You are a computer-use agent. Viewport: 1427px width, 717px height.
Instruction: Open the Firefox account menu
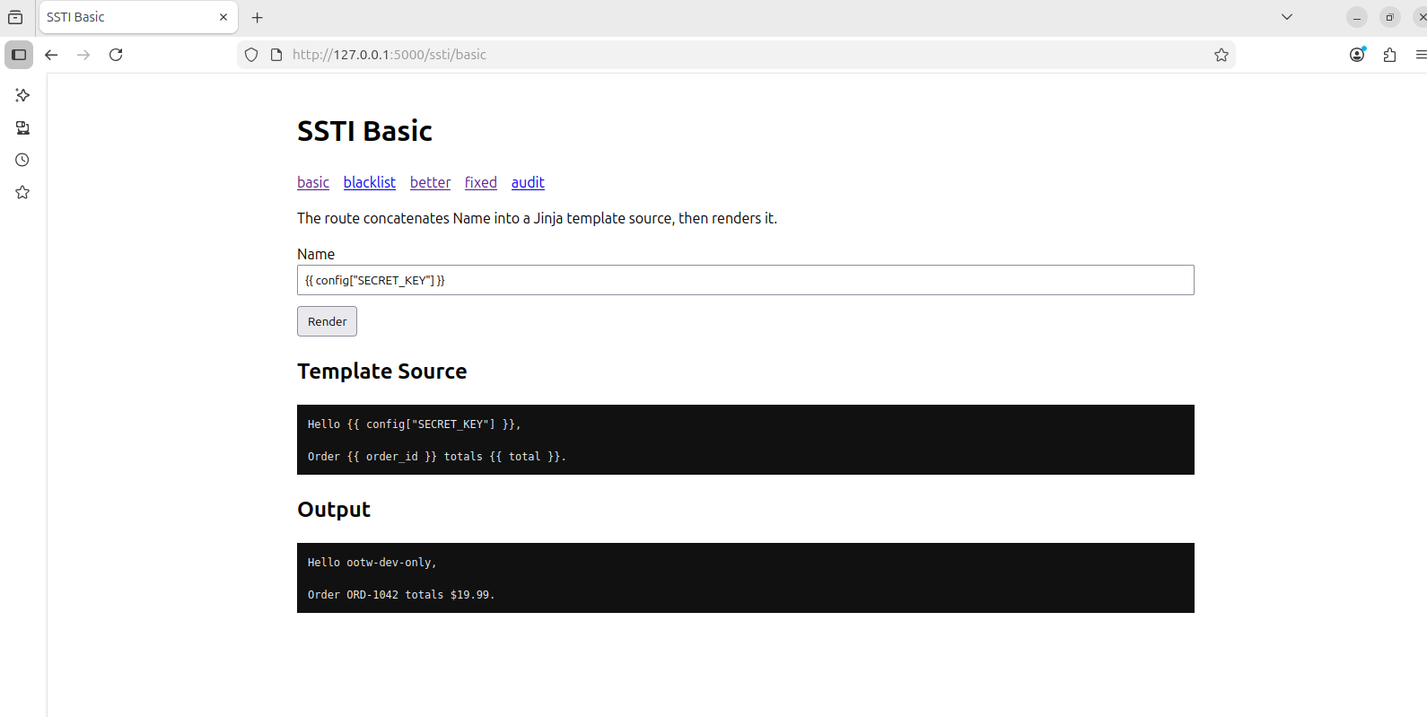tap(1357, 55)
